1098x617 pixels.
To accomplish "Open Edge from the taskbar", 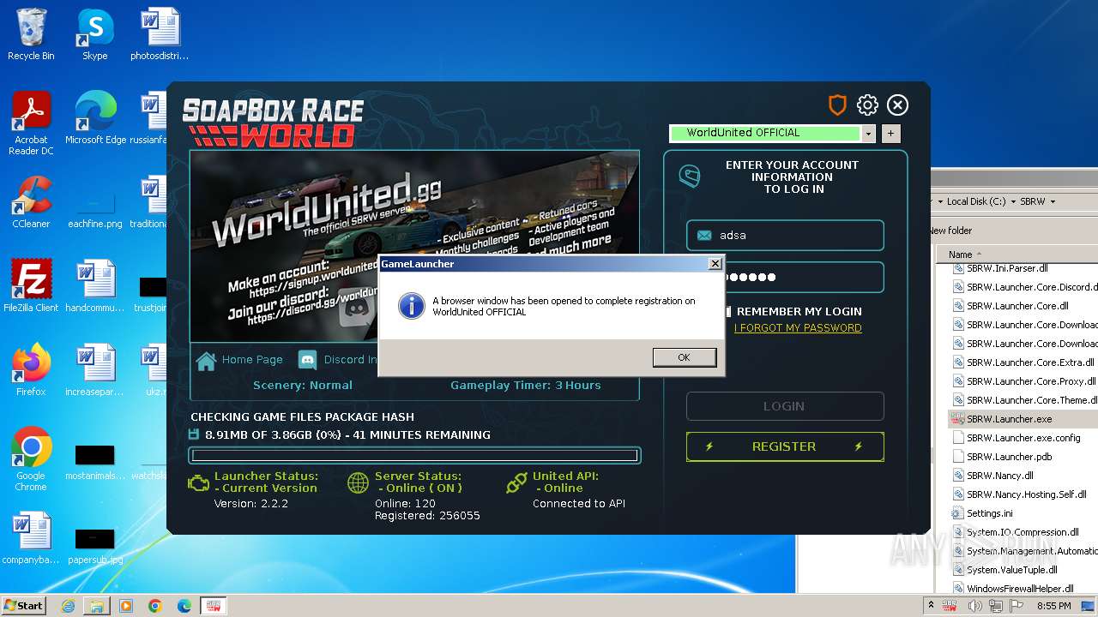I will point(184,606).
